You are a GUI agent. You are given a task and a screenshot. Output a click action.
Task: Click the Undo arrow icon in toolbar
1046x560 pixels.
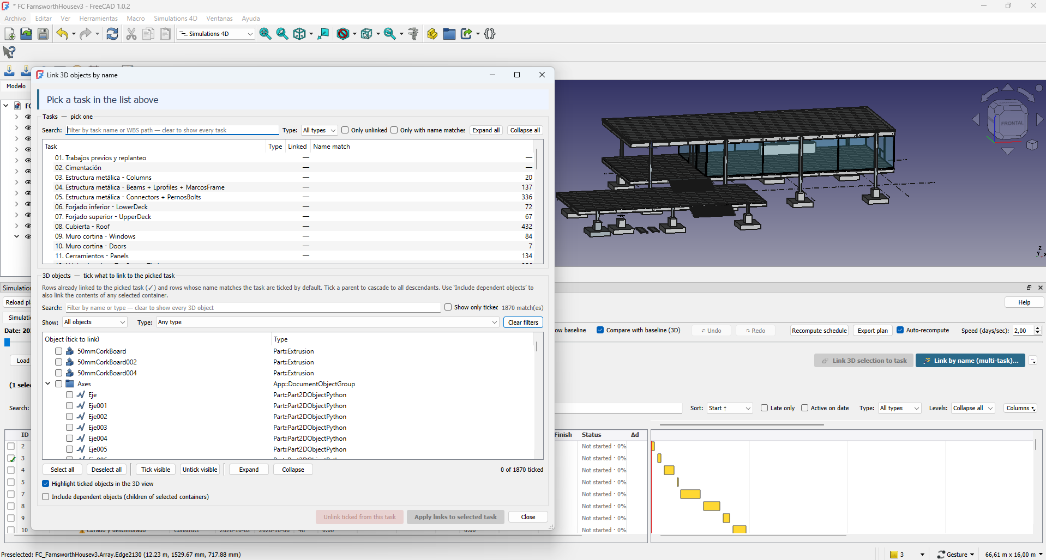62,34
